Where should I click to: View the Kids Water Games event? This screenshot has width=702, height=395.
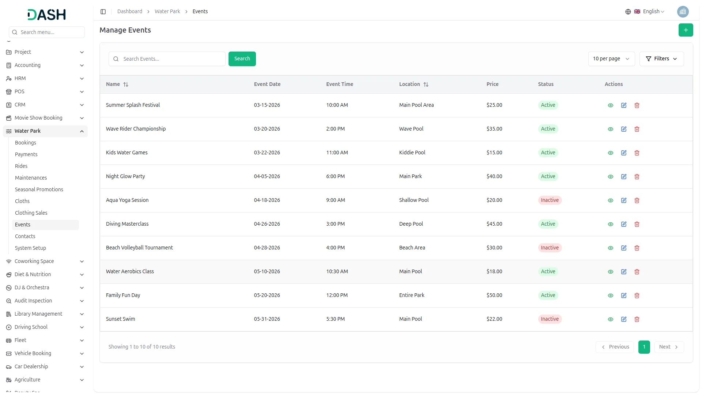coord(610,153)
